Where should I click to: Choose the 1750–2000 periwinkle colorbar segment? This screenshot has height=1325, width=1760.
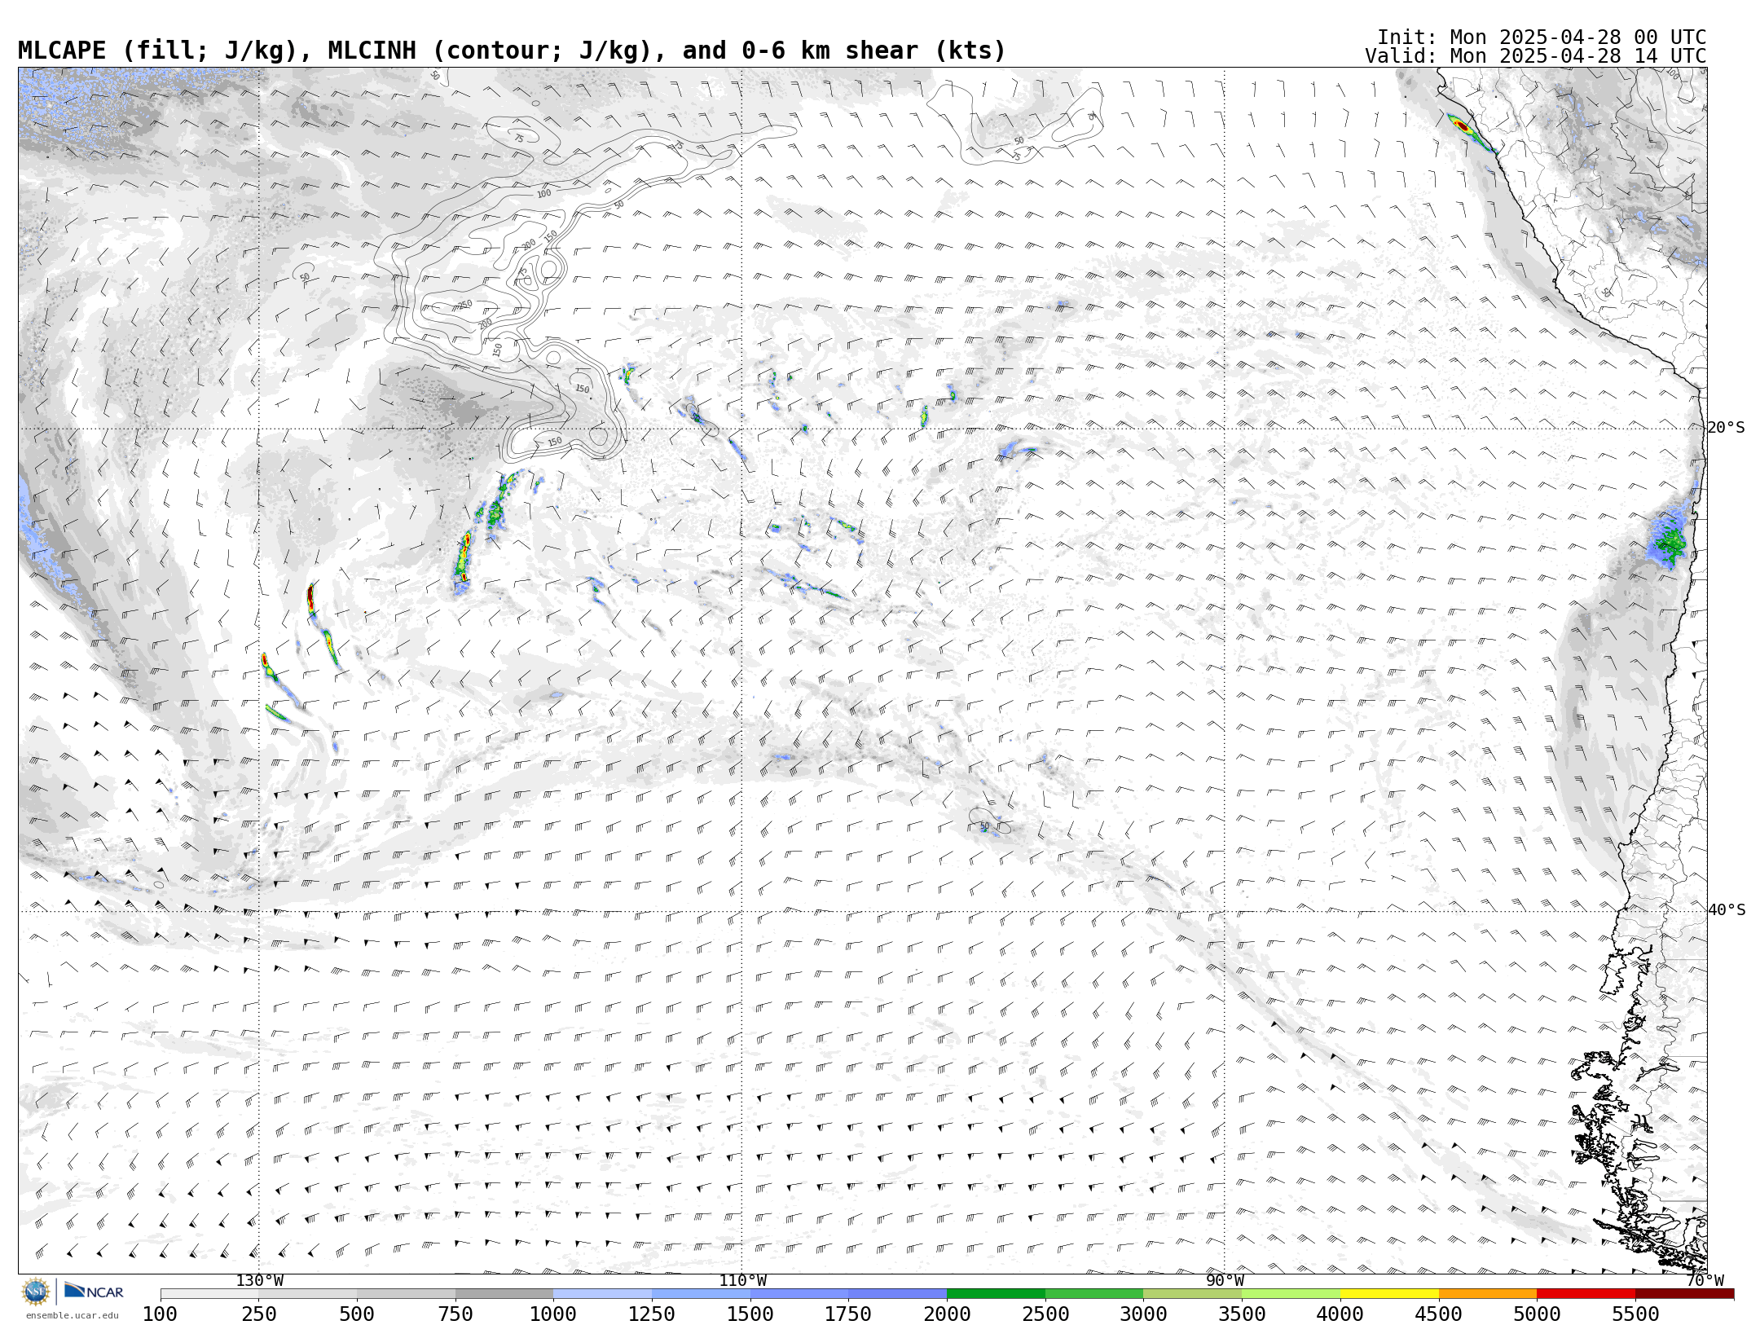tap(897, 1294)
